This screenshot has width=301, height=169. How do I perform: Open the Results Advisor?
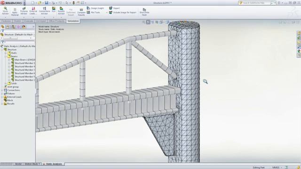[x=61, y=11]
